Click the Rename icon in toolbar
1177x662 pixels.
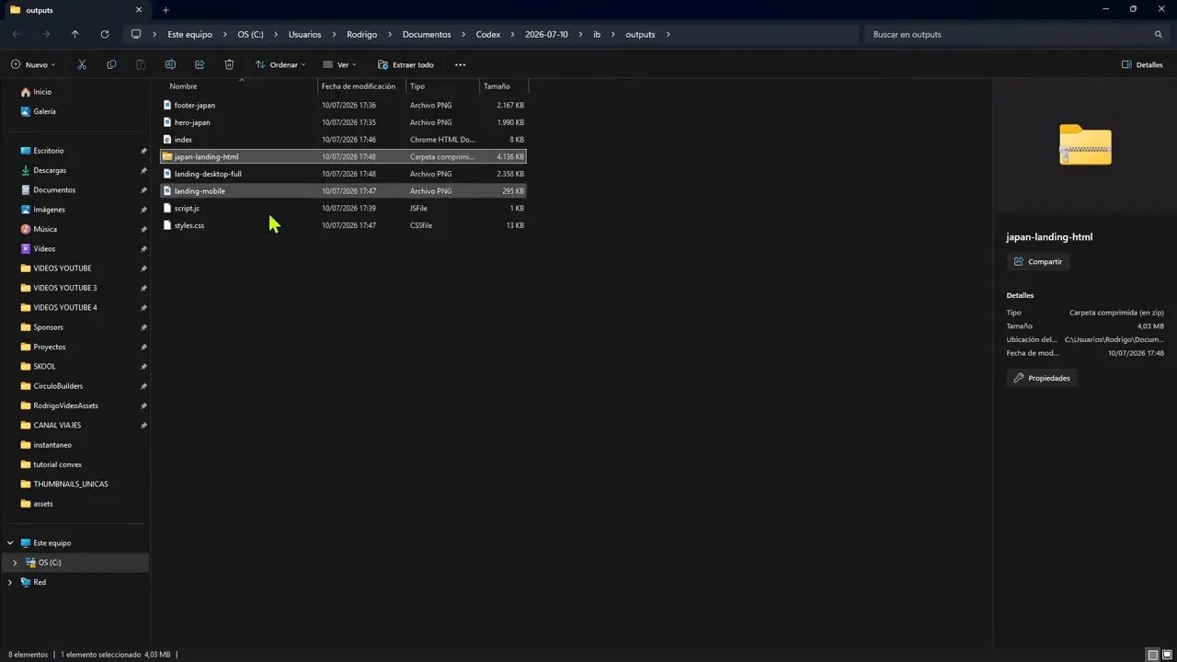(x=170, y=64)
